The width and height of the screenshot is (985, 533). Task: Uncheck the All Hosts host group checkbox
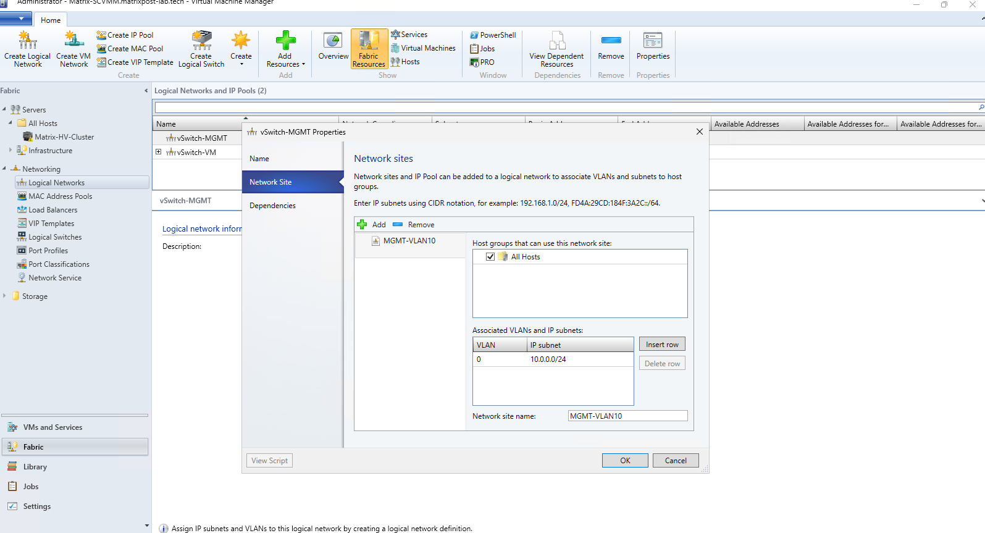[x=490, y=257]
